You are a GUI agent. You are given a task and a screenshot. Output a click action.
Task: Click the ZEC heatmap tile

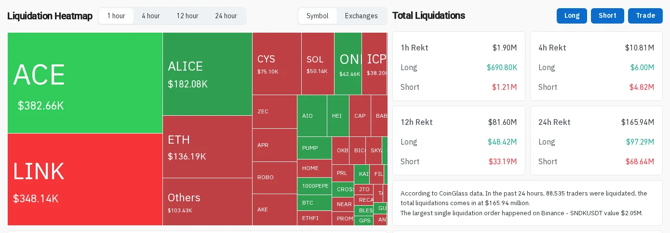[275, 111]
